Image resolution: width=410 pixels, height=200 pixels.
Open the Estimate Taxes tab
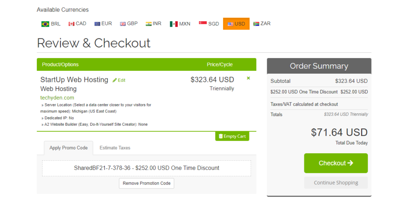pyautogui.click(x=115, y=148)
